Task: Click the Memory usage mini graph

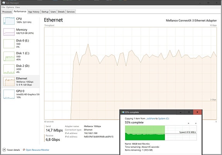Action: tap(9, 32)
